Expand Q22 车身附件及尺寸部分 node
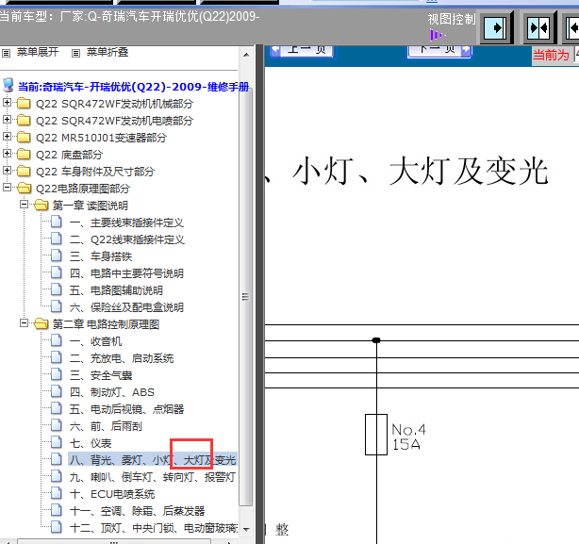Screen dimensions: 579x544 pyautogui.click(x=7, y=170)
